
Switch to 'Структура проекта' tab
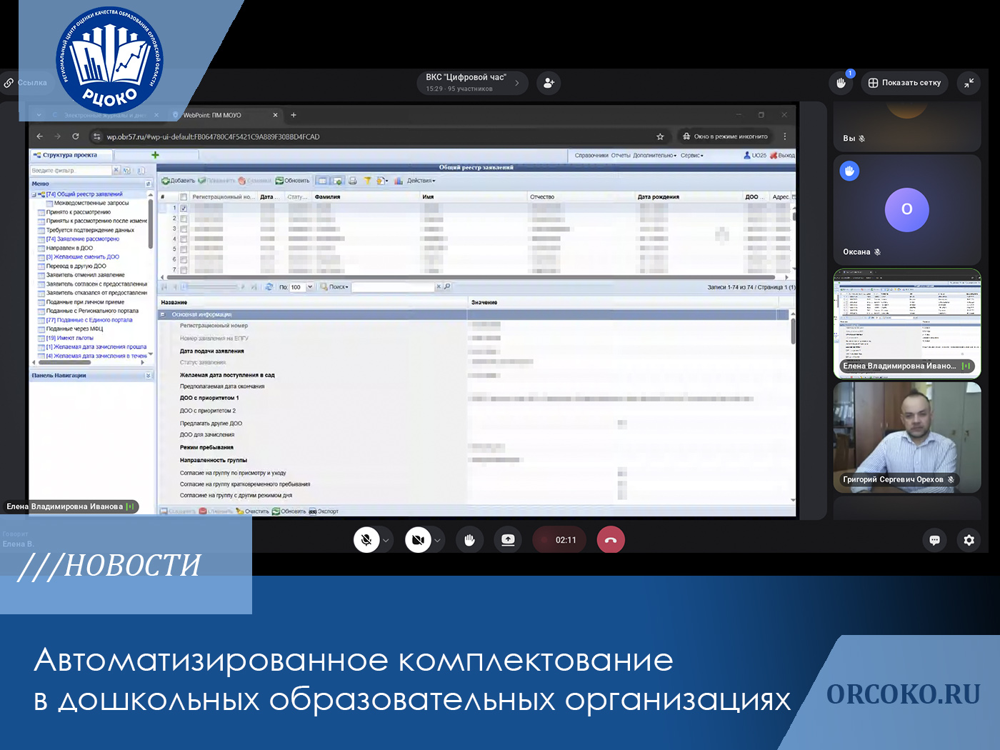coord(69,155)
